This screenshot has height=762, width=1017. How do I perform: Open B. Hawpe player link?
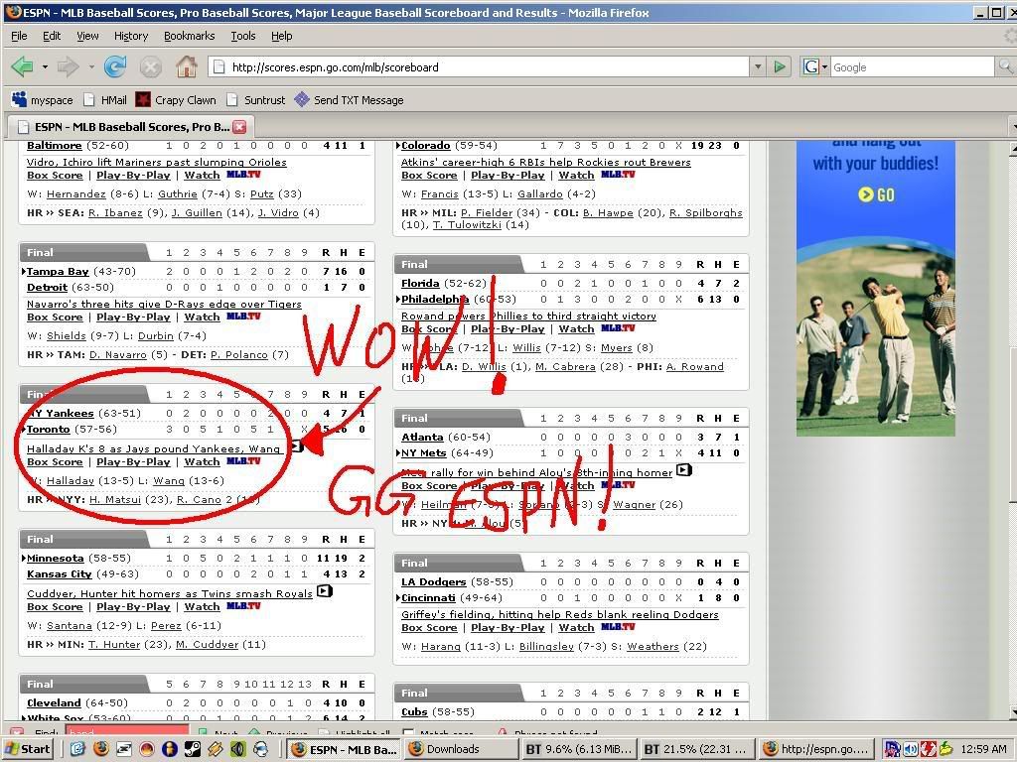pyautogui.click(x=608, y=212)
